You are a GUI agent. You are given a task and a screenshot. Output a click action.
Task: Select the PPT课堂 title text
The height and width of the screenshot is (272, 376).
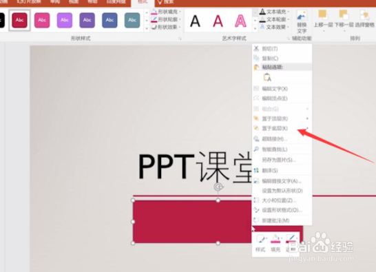point(195,167)
